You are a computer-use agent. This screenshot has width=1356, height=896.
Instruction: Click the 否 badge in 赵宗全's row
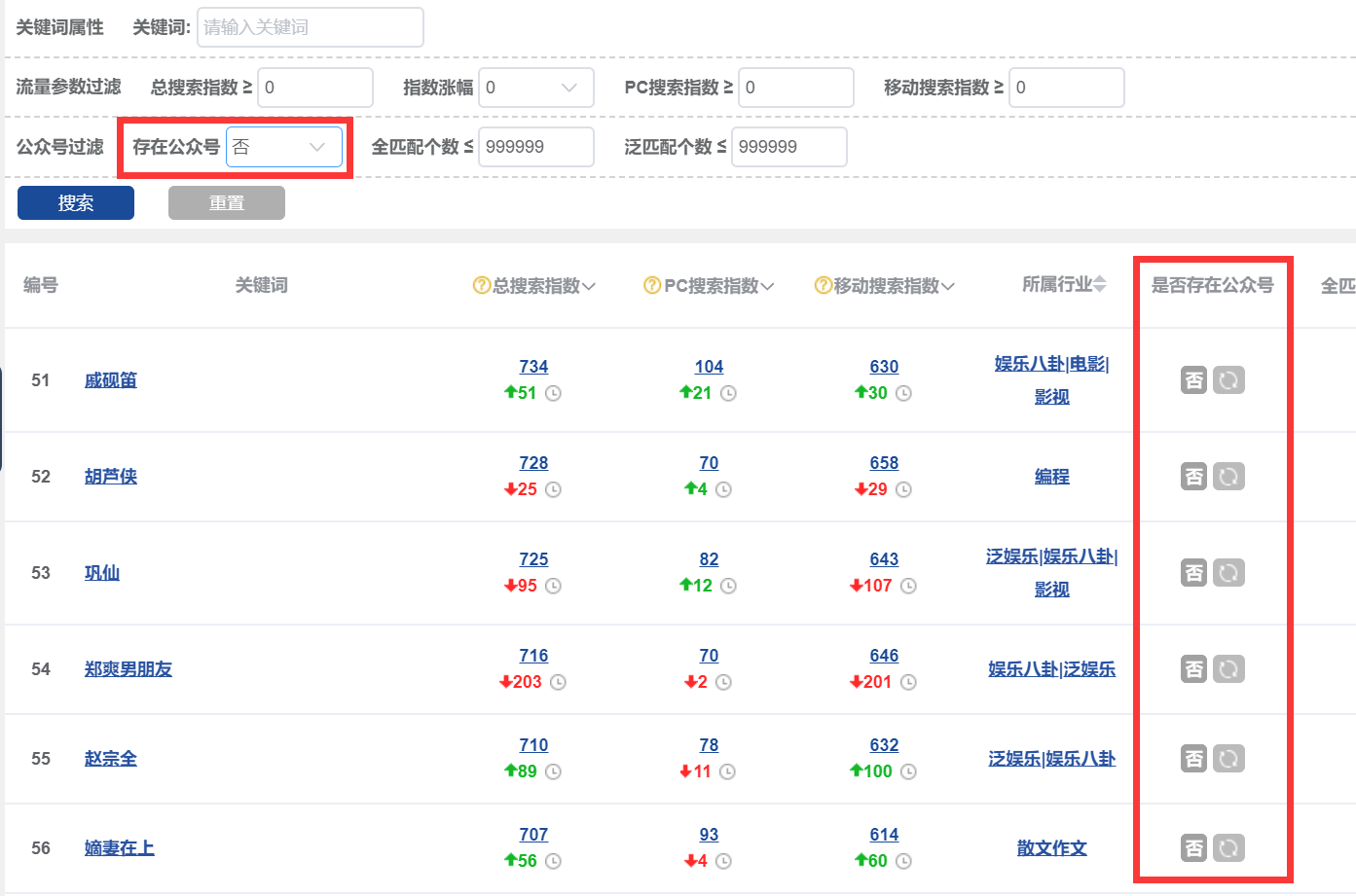pyautogui.click(x=1194, y=759)
